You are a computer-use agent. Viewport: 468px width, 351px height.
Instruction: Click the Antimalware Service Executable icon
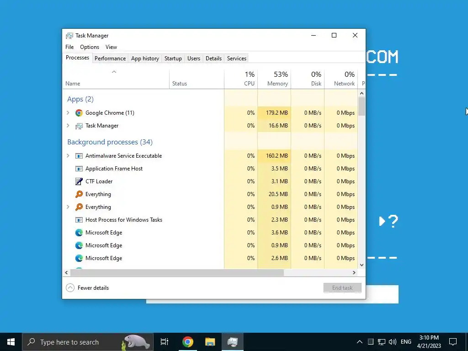coord(79,156)
